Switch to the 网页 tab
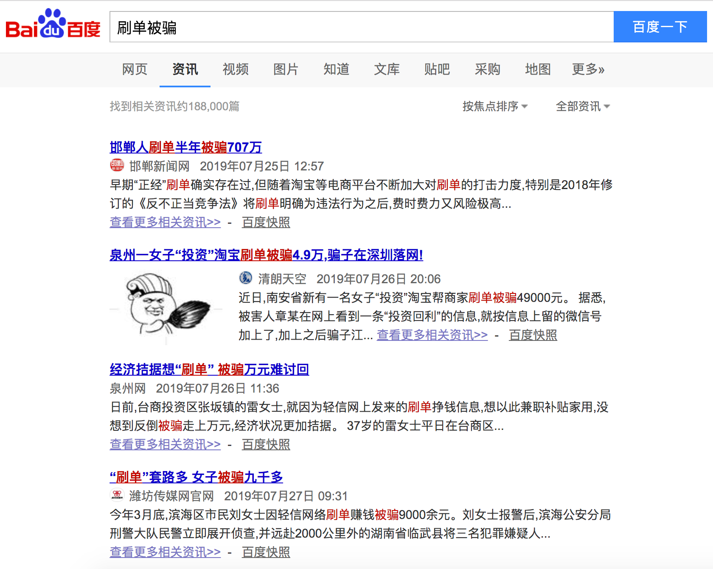Screen dimensions: 713x569 point(135,69)
